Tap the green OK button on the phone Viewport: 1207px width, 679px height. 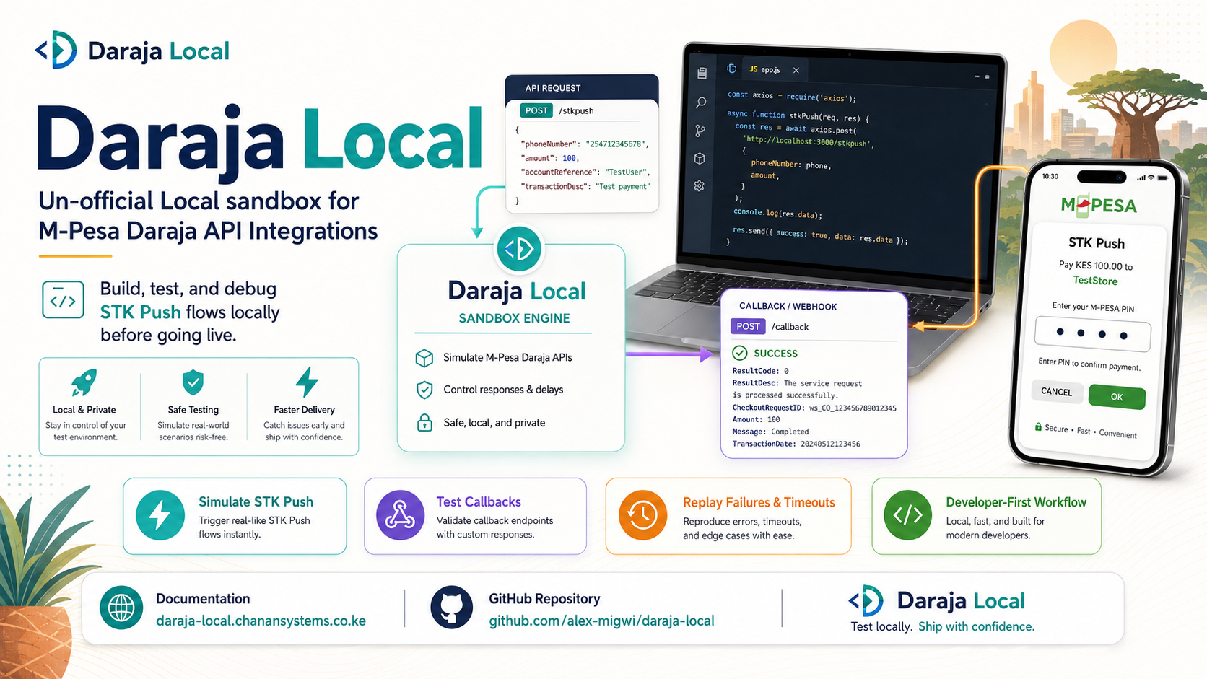tap(1117, 397)
